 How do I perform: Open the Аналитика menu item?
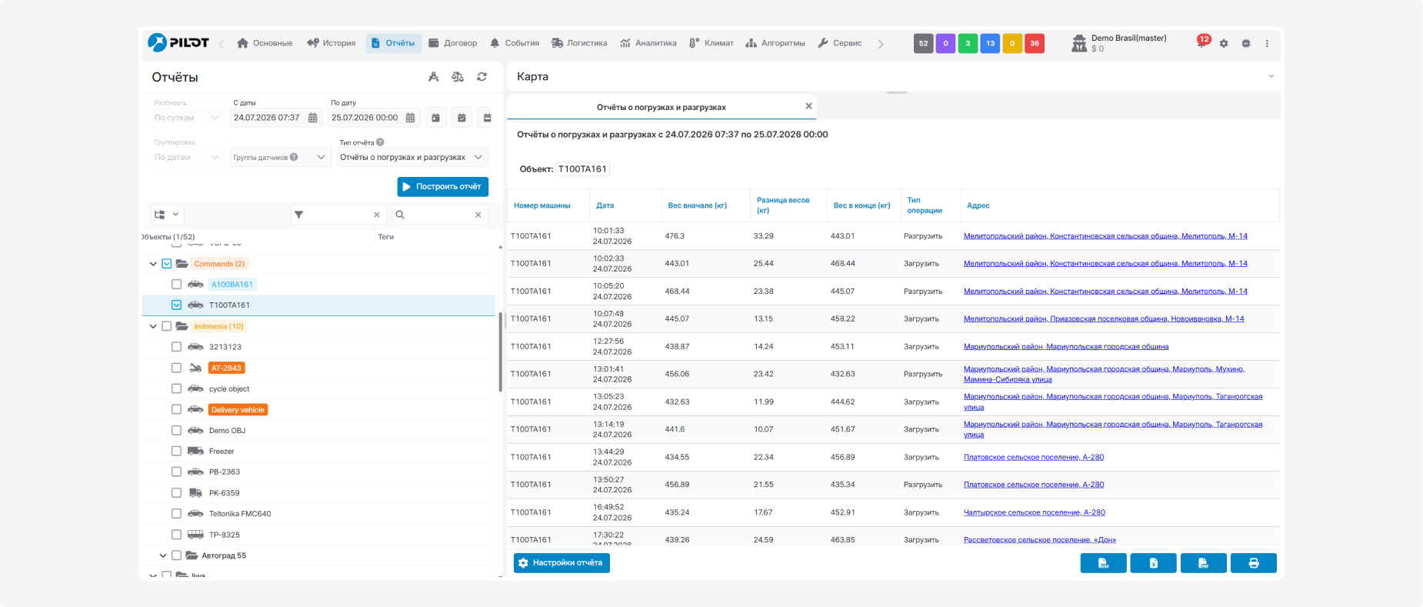tap(648, 43)
